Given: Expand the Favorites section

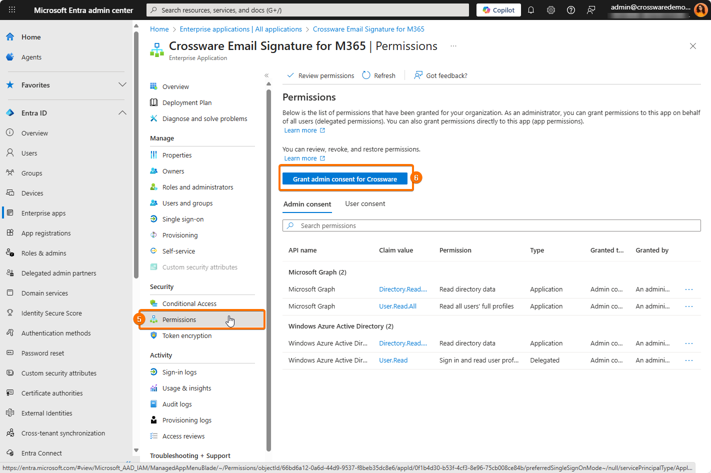Looking at the screenshot, I should pyautogui.click(x=122, y=85).
